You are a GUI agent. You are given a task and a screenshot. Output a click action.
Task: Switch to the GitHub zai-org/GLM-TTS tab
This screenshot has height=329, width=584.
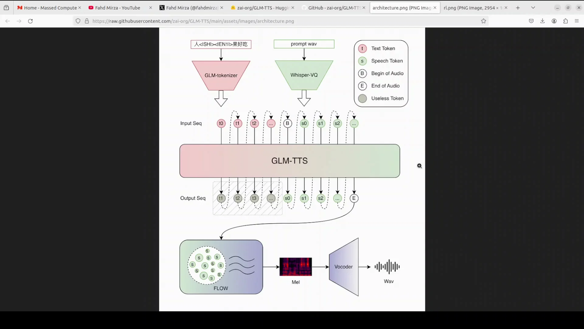pos(333,8)
